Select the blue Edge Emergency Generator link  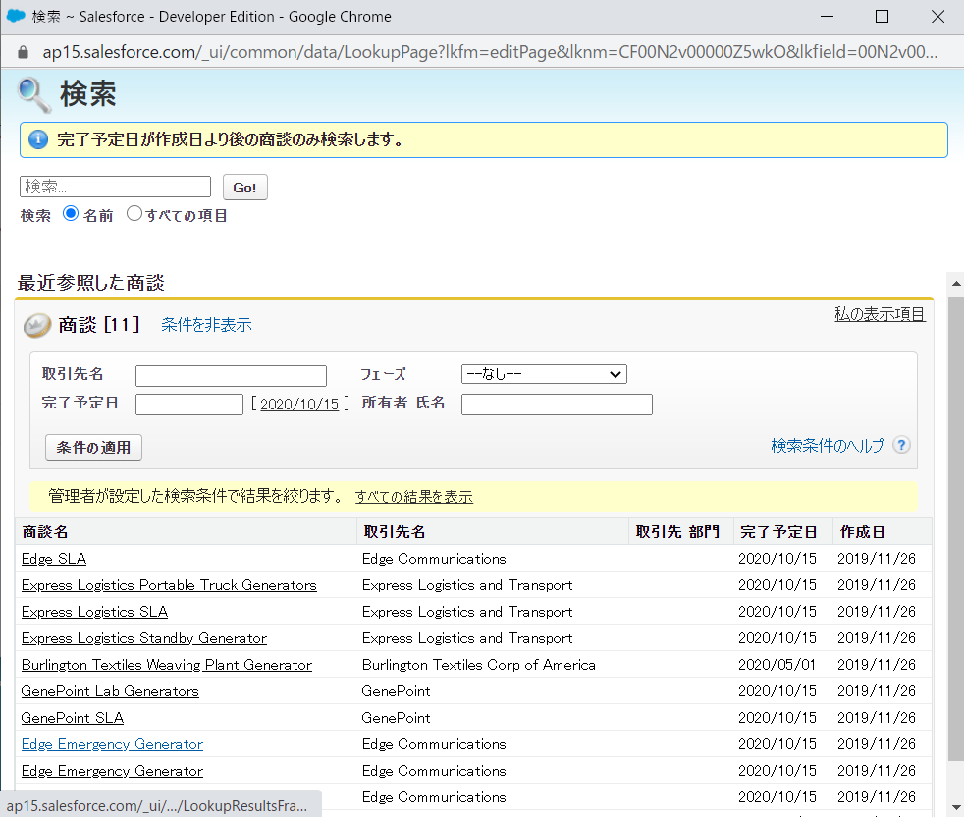112,743
